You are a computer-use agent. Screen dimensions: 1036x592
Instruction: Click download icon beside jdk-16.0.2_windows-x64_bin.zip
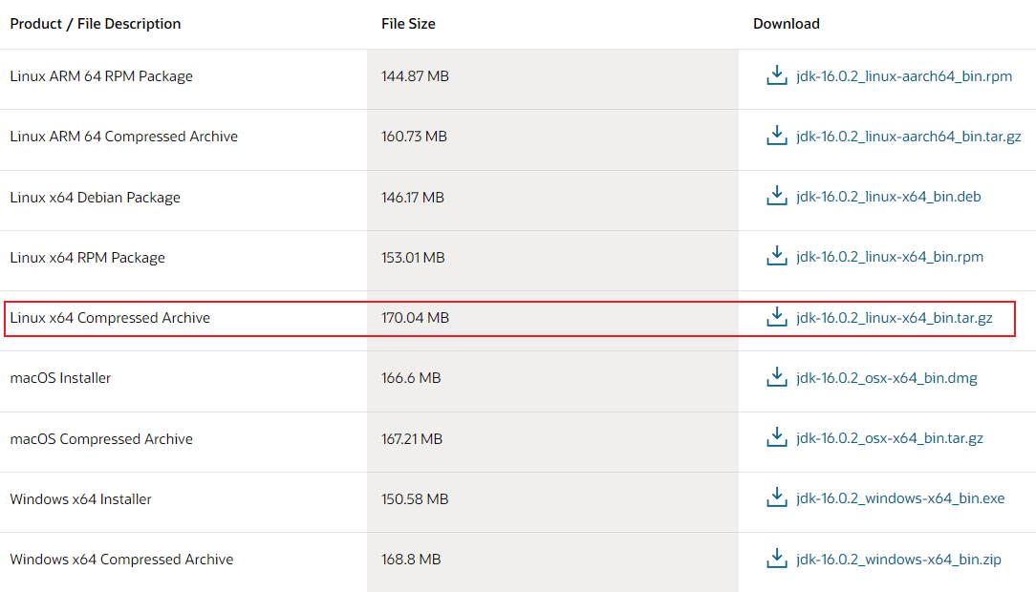coord(776,558)
